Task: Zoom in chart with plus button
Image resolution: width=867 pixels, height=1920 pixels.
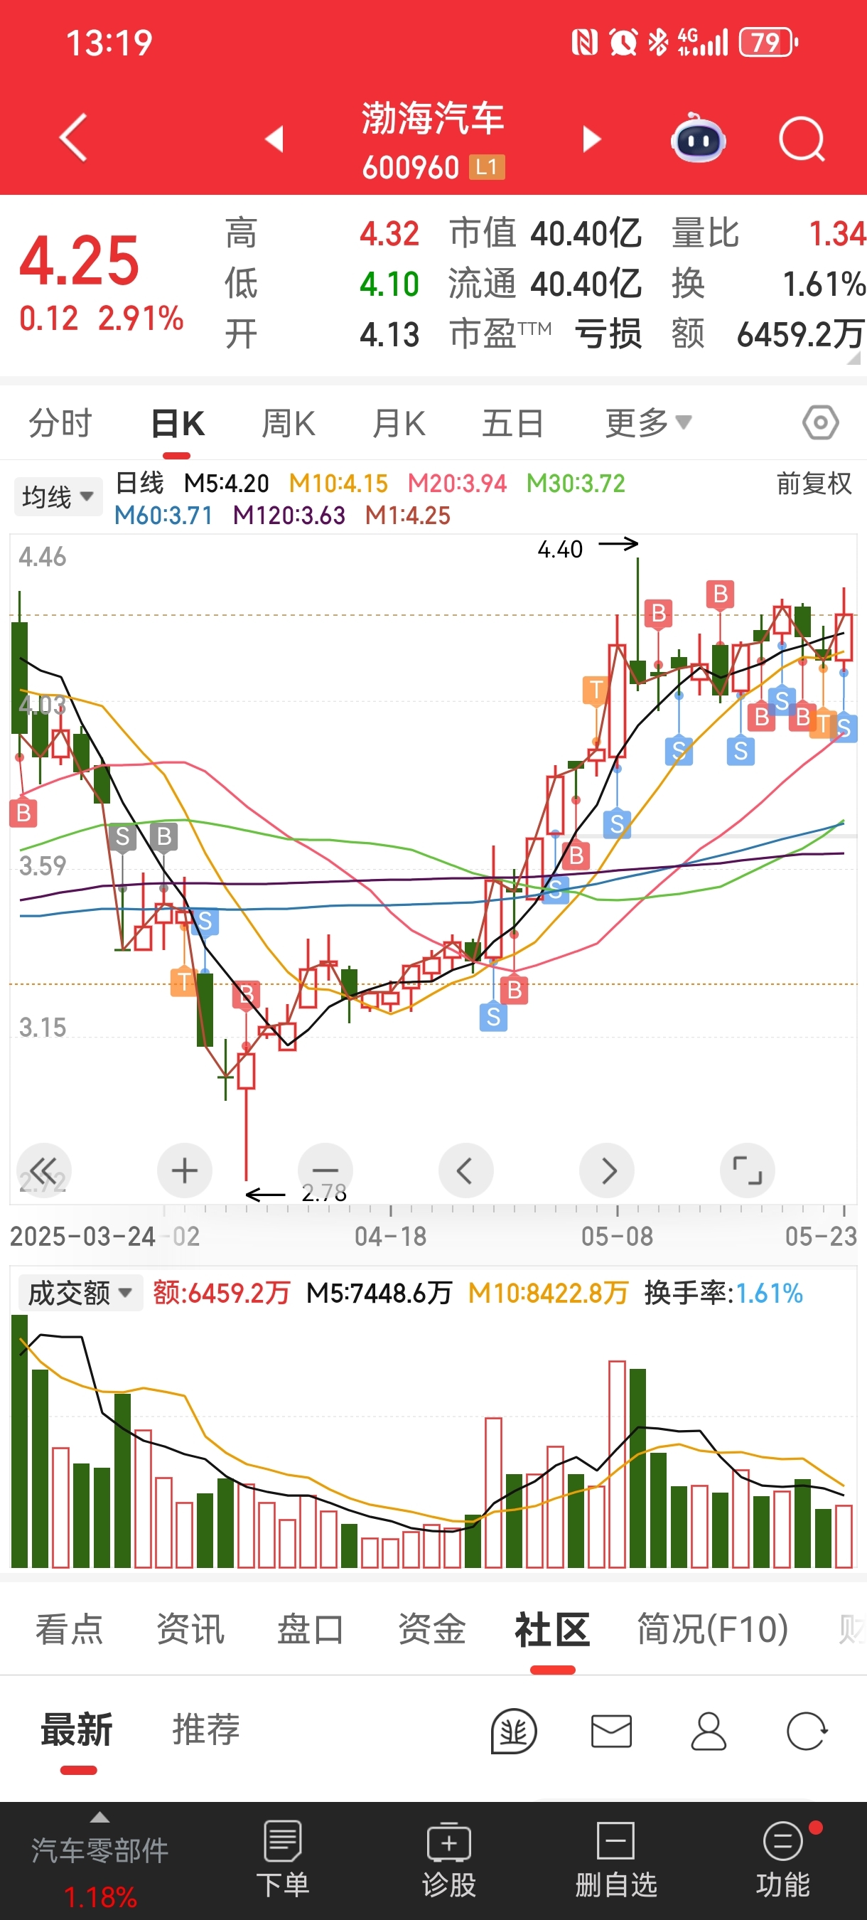Action: [185, 1170]
